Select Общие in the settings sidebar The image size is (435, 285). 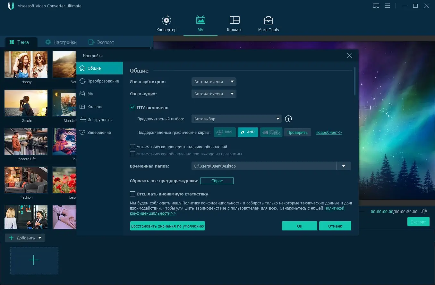point(99,68)
